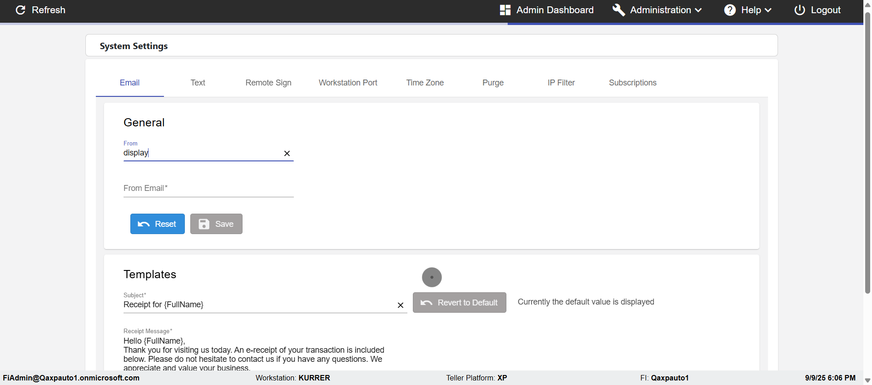Click the Revert to Default button
The image size is (872, 385).
tap(459, 303)
